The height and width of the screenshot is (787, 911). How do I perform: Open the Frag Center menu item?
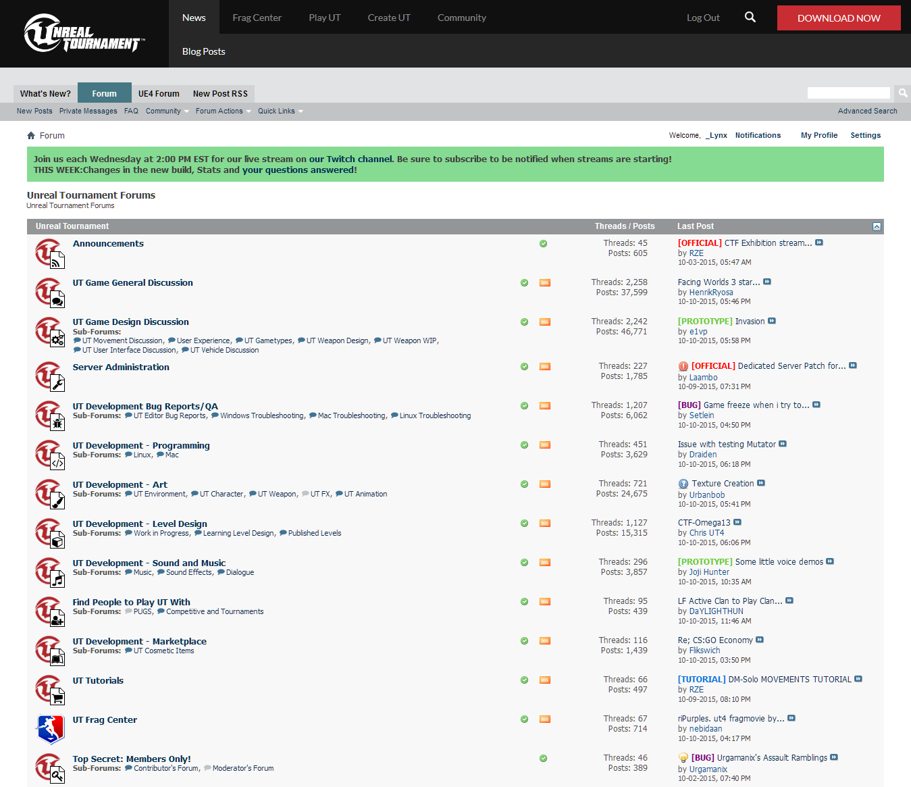257,18
